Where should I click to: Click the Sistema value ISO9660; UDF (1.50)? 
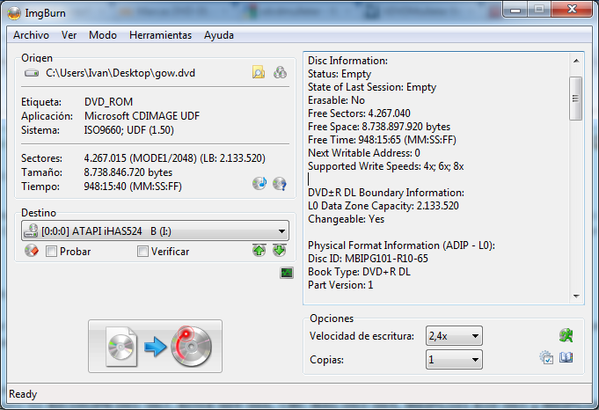128,130
